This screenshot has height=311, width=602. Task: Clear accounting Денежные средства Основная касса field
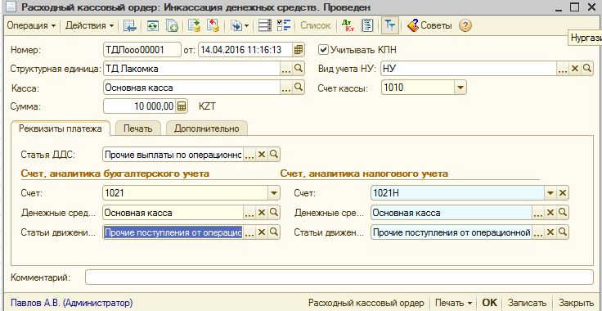tap(262, 212)
